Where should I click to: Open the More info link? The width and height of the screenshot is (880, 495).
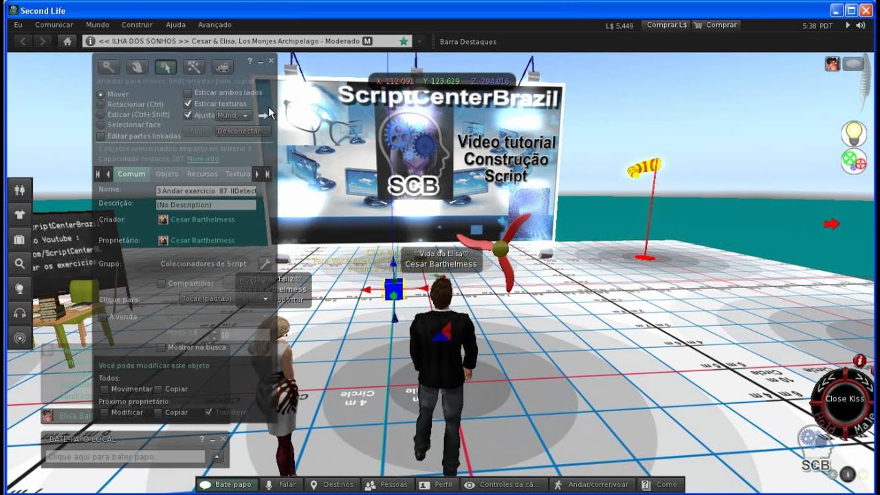click(203, 159)
